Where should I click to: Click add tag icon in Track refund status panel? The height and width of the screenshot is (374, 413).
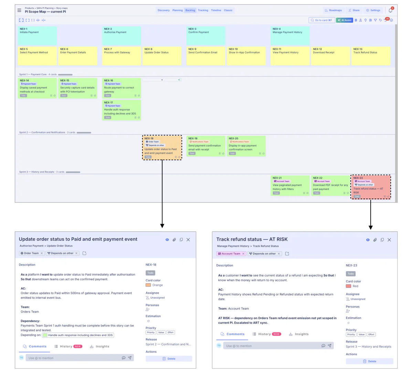(x=287, y=254)
